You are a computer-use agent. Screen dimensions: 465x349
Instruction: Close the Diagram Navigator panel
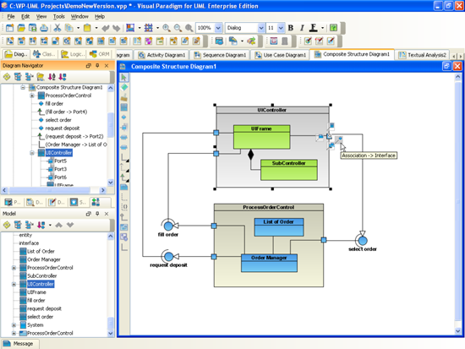click(x=107, y=66)
